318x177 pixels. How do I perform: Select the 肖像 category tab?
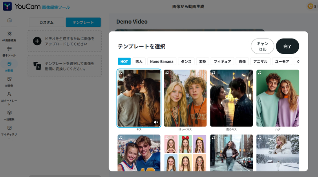click(x=242, y=61)
